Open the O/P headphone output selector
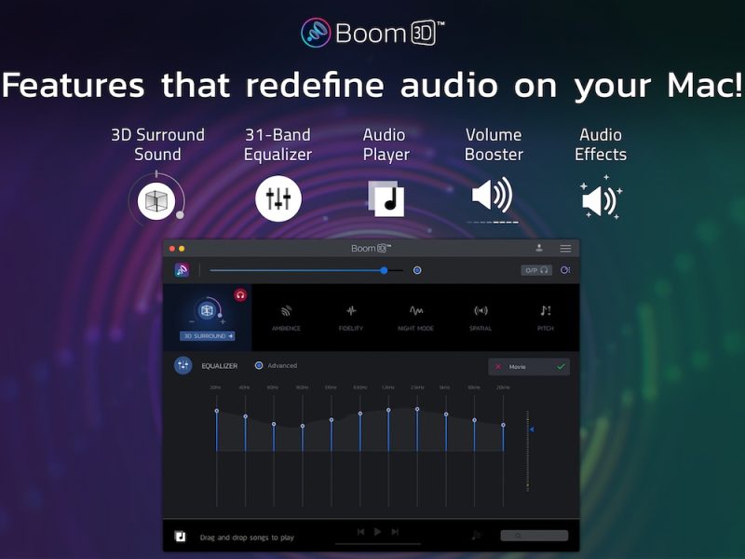 point(536,270)
